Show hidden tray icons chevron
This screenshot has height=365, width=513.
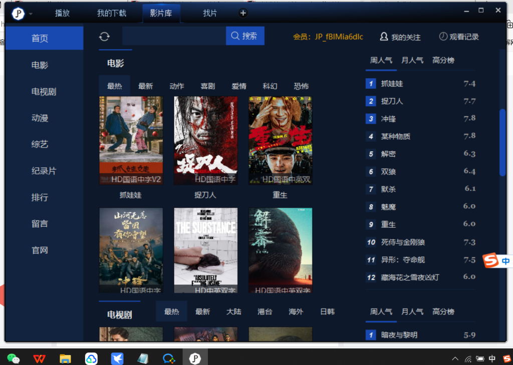pyautogui.click(x=455, y=358)
